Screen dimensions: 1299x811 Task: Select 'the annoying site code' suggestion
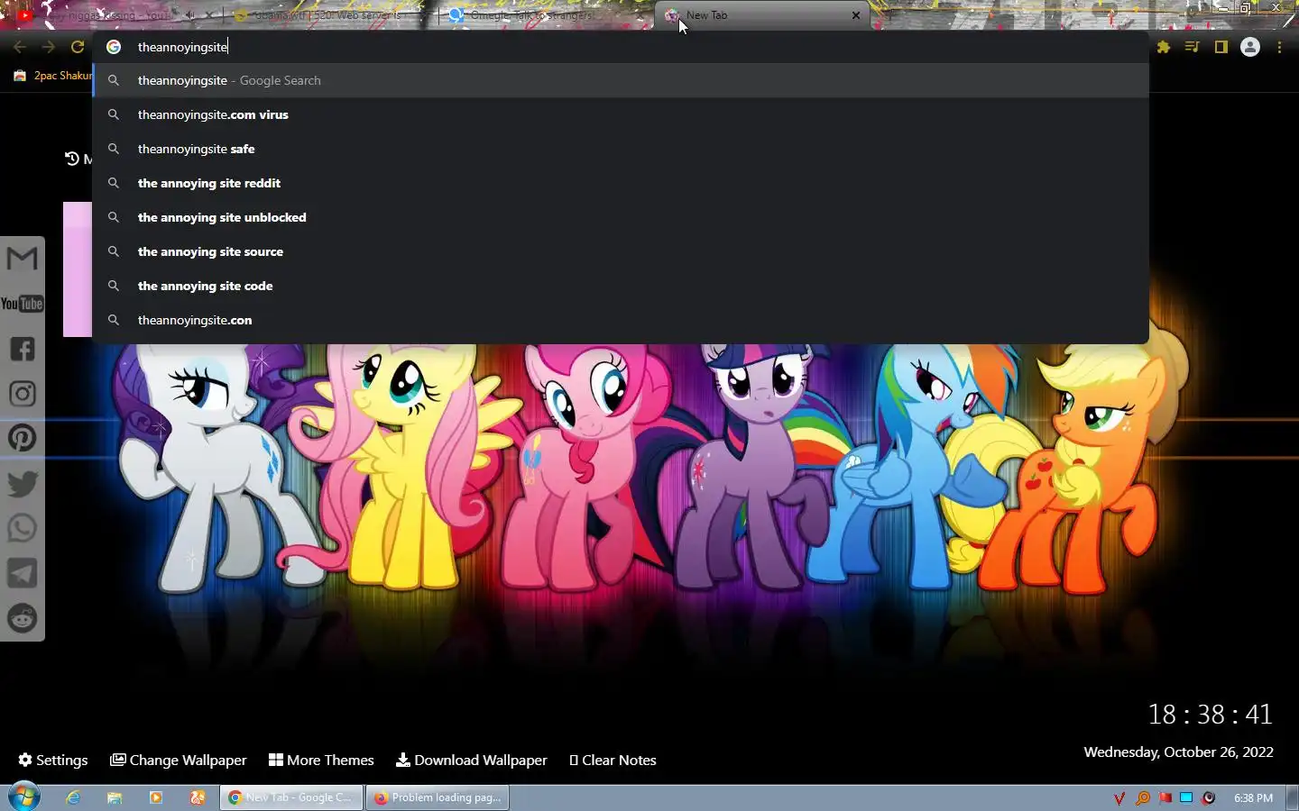(x=621, y=286)
